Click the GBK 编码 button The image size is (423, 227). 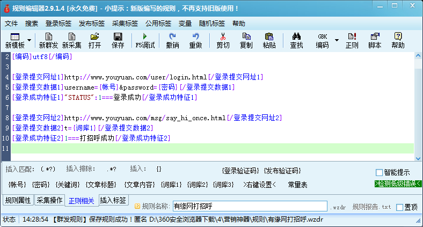click(x=323, y=40)
